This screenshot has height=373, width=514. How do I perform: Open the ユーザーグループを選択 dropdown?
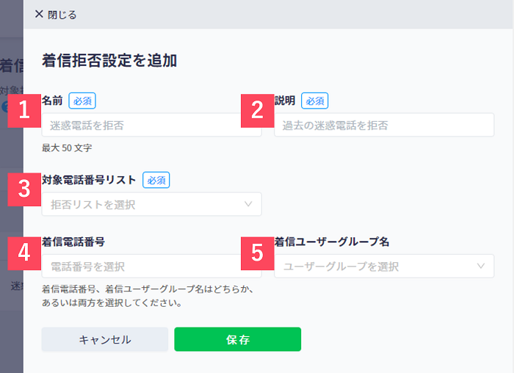[x=384, y=266]
